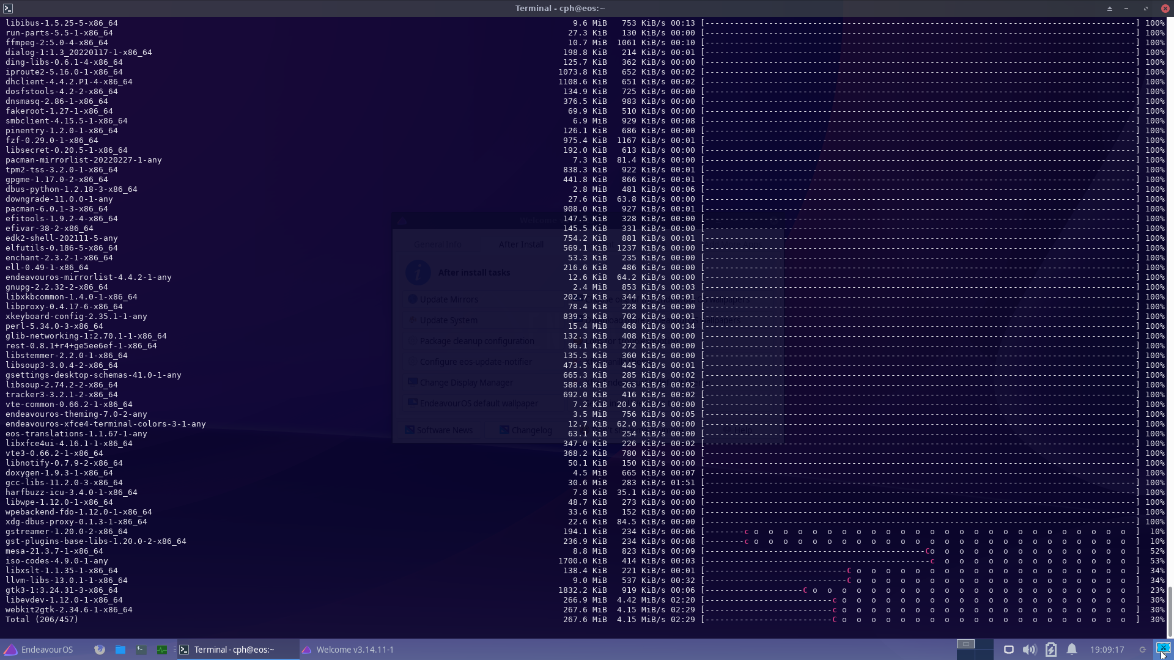
Task: Click the terminal window title text
Action: 559,9
